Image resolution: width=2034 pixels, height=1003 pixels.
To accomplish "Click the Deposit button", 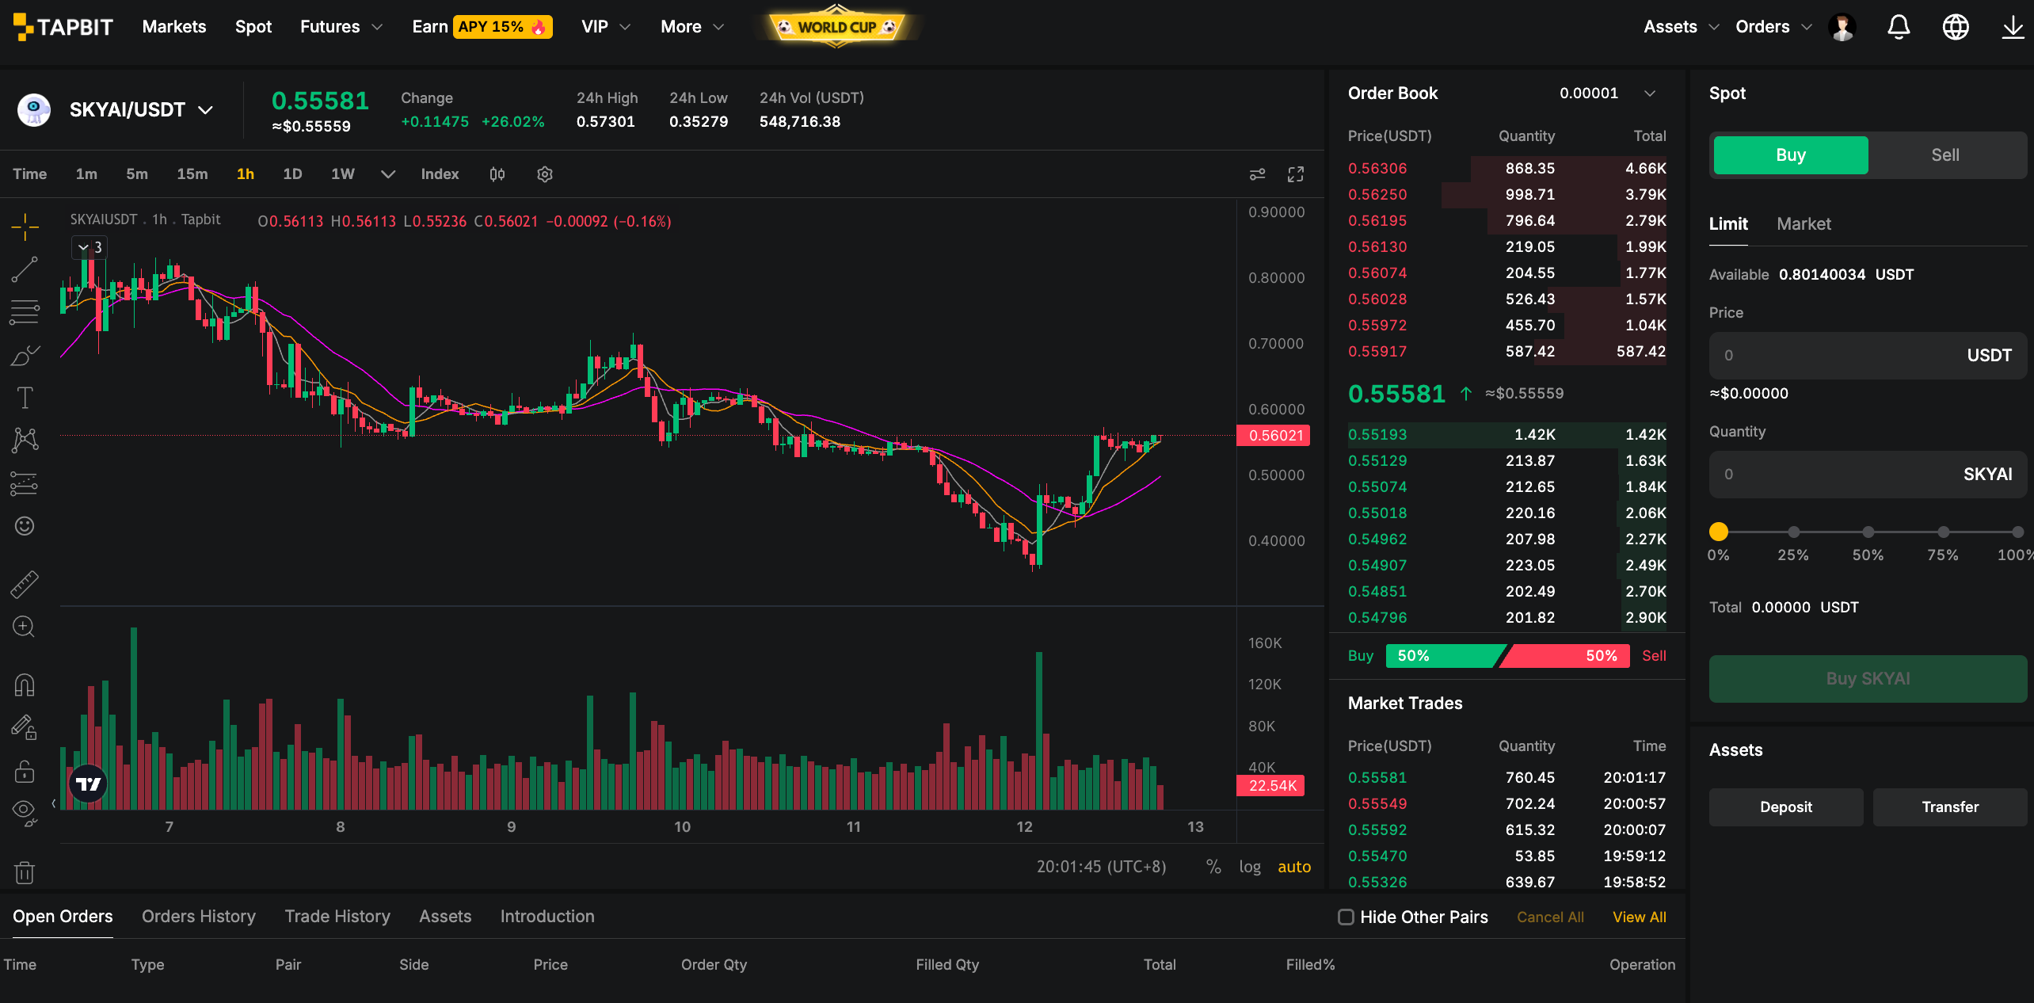I will pyautogui.click(x=1786, y=807).
